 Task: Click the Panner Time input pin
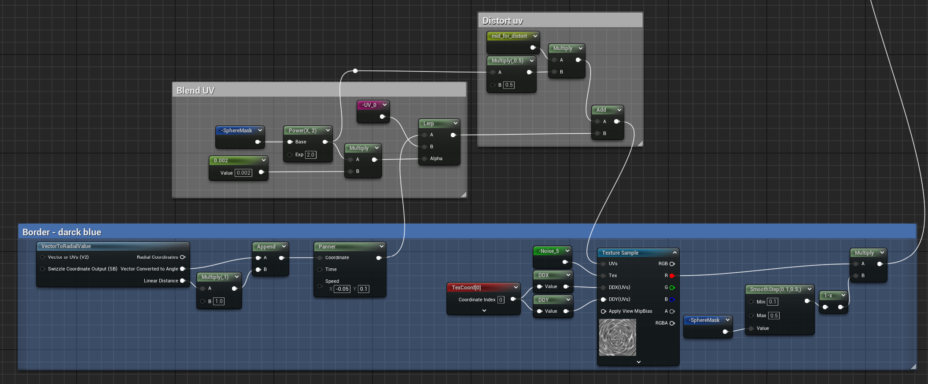point(320,270)
